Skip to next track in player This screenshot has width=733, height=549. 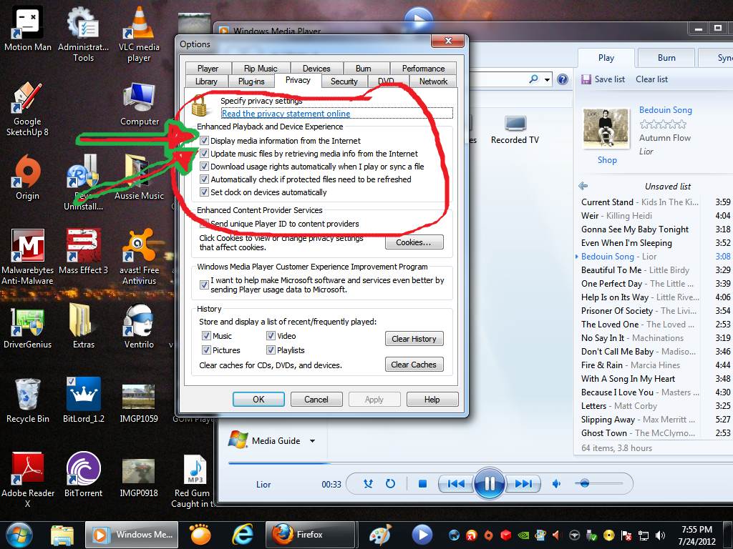[524, 484]
